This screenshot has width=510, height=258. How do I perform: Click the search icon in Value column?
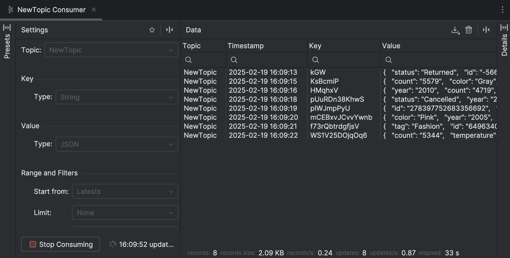388,60
